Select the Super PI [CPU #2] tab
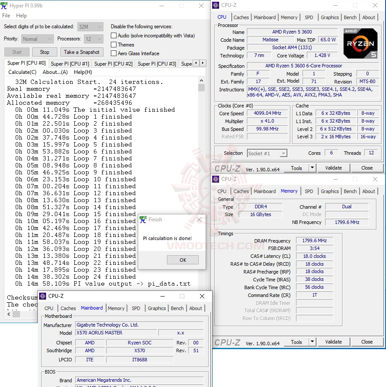This screenshot has height=387, width=386. coord(113,63)
